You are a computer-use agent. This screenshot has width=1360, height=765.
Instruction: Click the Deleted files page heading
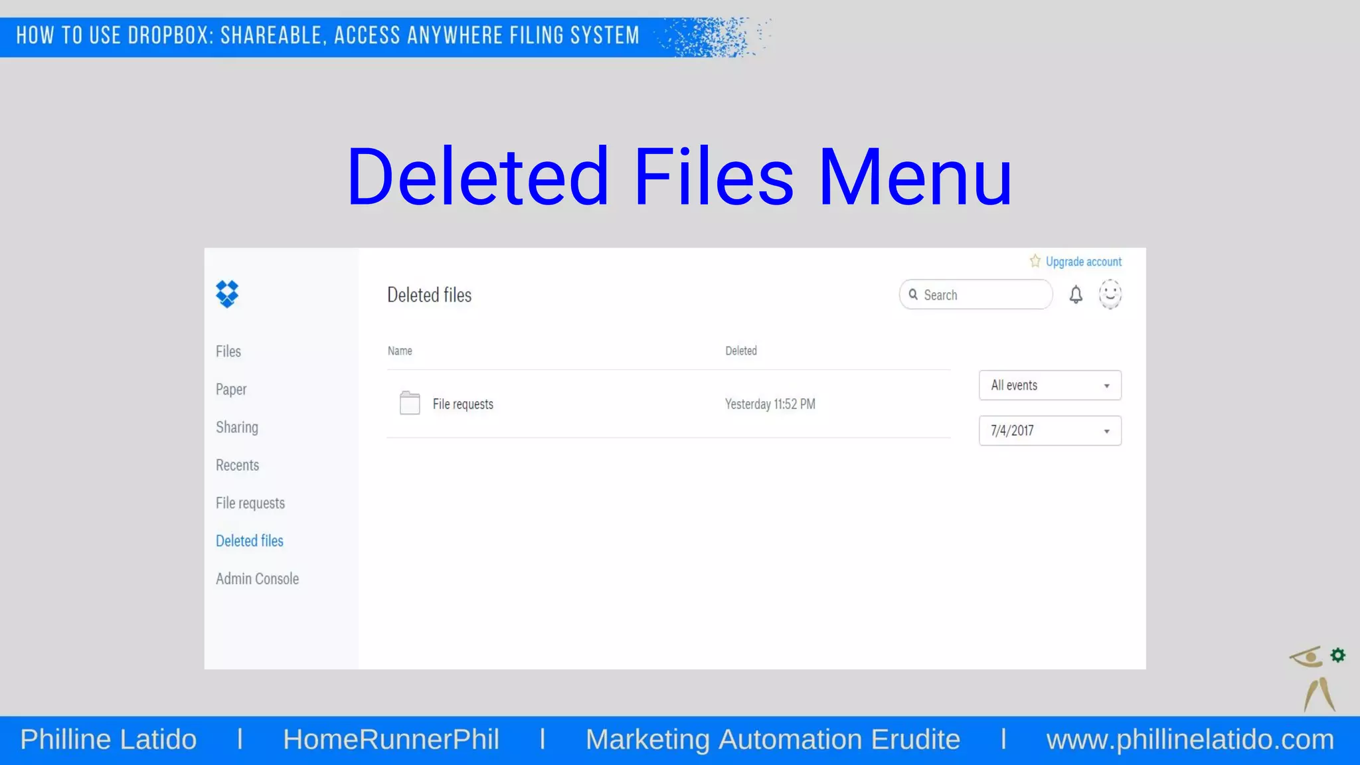(430, 295)
